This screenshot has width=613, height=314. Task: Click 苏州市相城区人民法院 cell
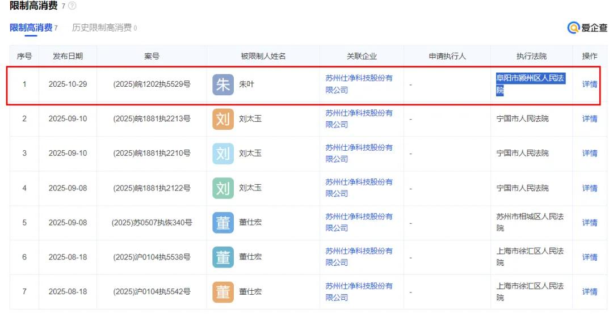(530, 222)
